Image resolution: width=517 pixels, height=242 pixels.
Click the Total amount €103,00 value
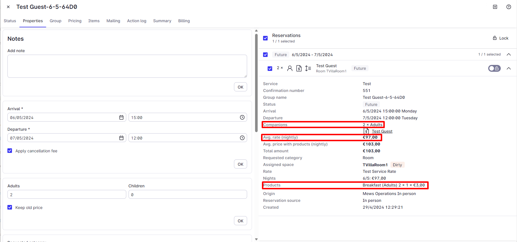tap(371, 151)
